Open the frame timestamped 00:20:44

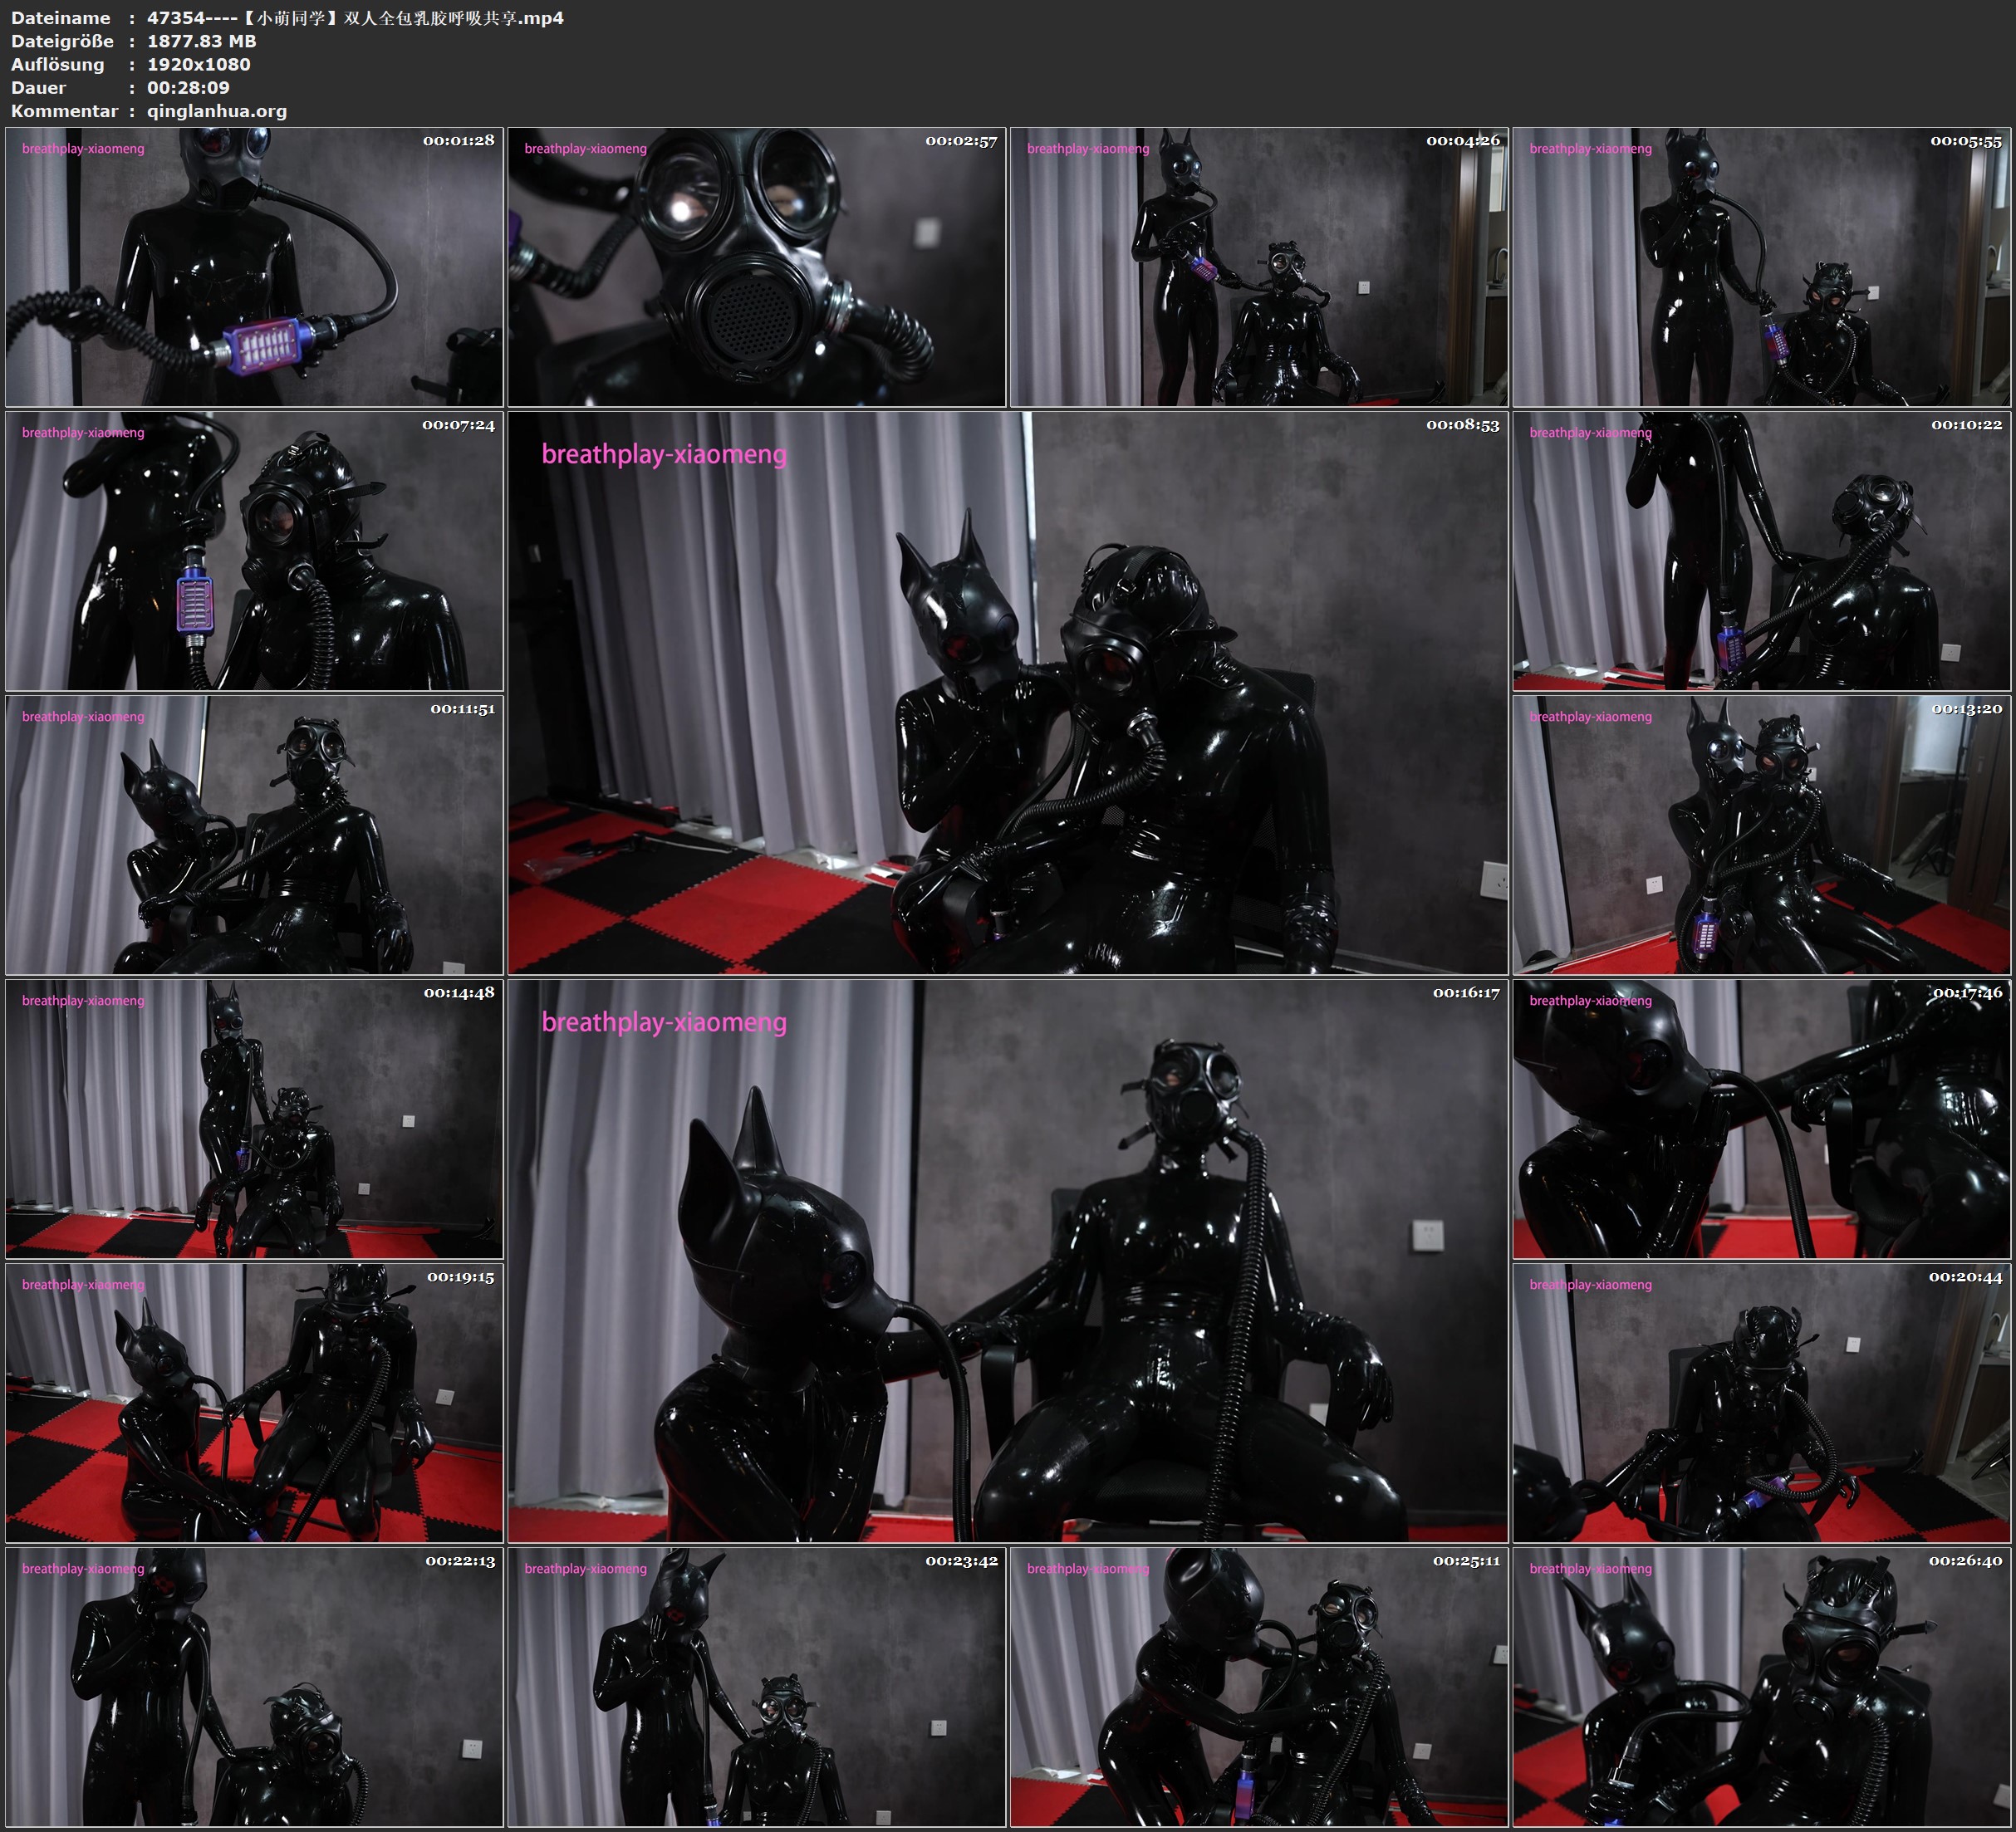tap(1761, 1403)
